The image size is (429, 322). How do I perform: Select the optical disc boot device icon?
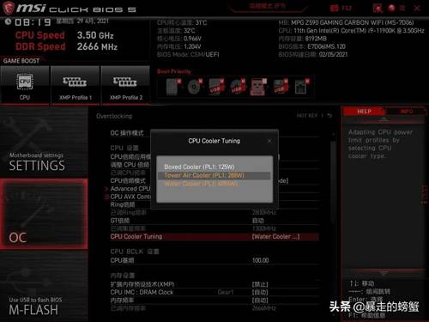tap(195, 87)
